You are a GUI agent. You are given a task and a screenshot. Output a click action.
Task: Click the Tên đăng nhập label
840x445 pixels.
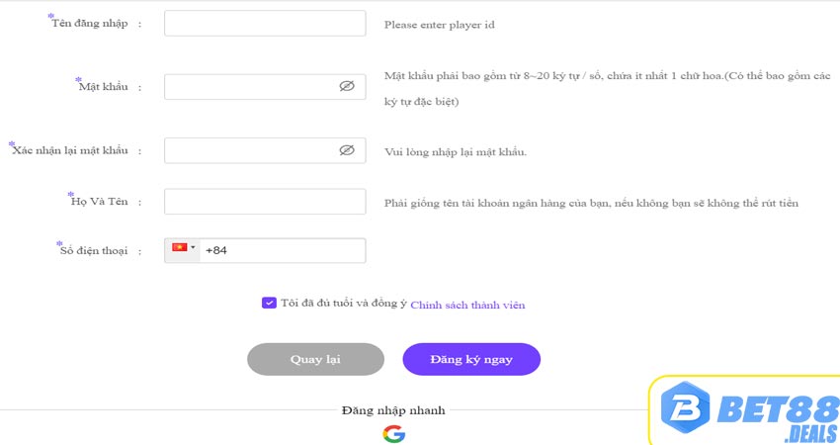click(x=90, y=24)
